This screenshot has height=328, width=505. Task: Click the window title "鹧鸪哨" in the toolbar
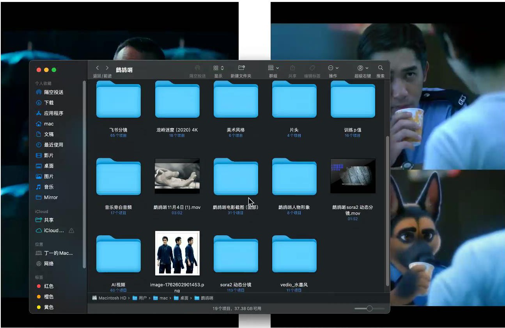pyautogui.click(x=124, y=70)
